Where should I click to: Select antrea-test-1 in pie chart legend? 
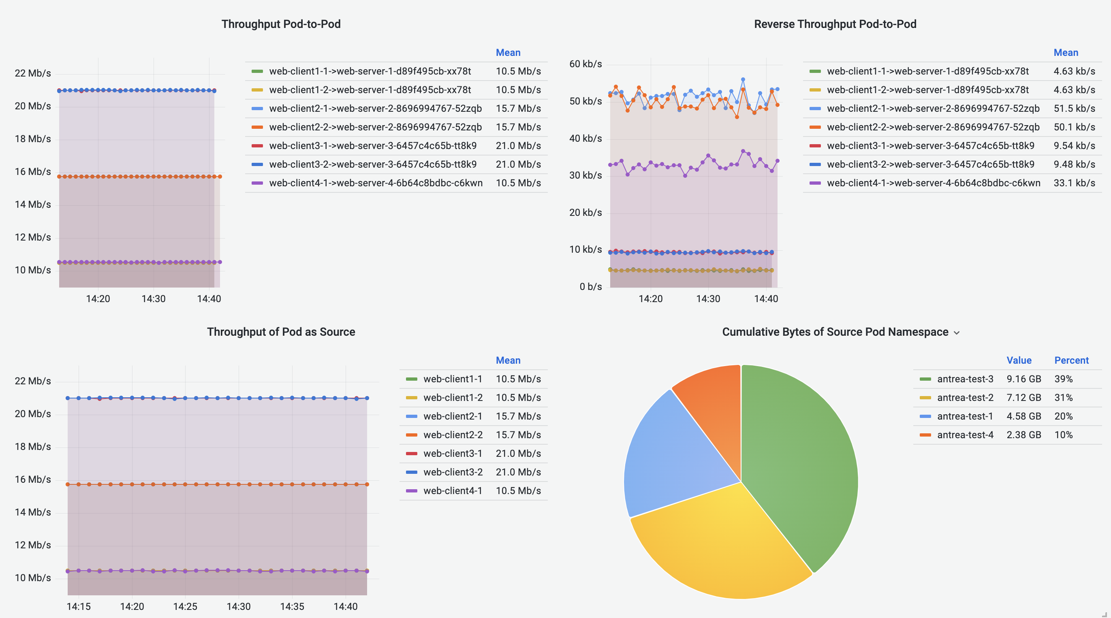click(965, 416)
